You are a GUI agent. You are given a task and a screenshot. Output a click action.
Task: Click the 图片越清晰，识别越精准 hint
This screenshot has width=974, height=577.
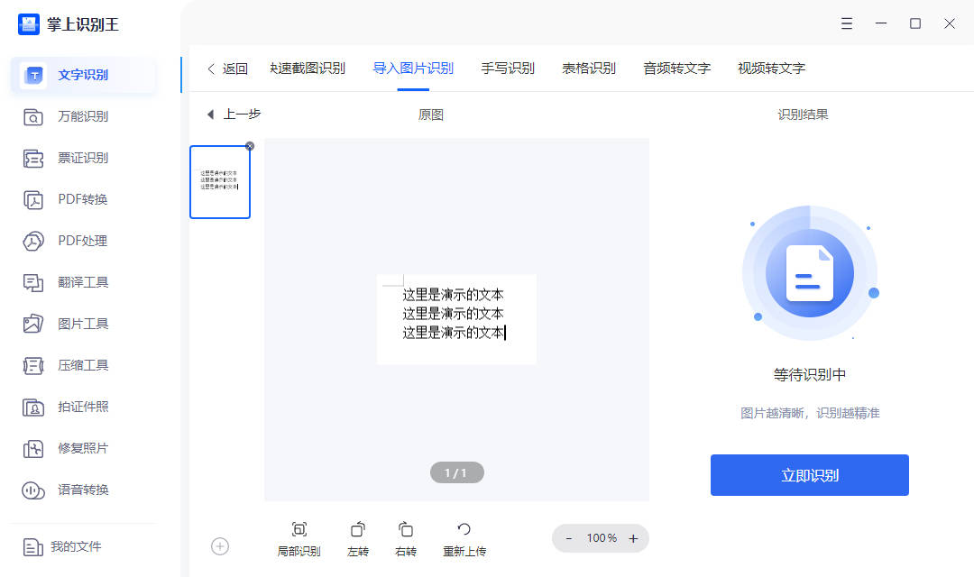809,413
